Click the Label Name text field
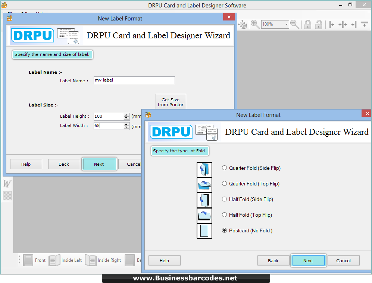This screenshot has height=283, width=372. 134,80
